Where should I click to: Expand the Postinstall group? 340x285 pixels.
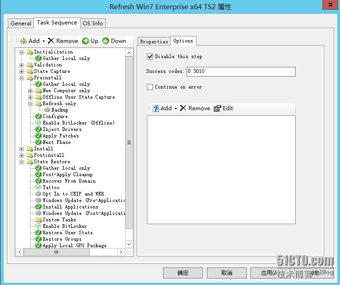[21, 155]
